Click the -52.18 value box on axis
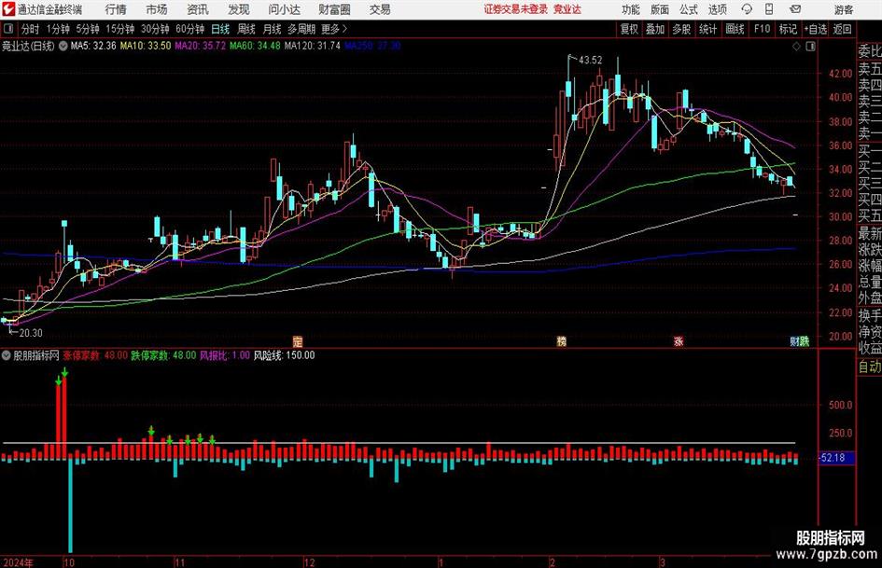The image size is (882, 568). click(836, 458)
